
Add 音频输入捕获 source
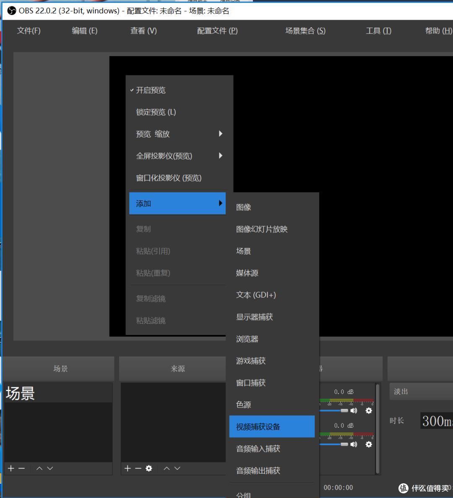[272, 449]
